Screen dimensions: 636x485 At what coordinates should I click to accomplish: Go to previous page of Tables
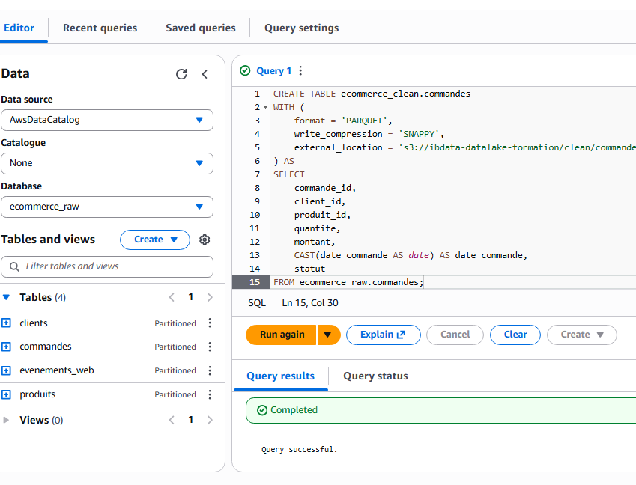point(172,297)
